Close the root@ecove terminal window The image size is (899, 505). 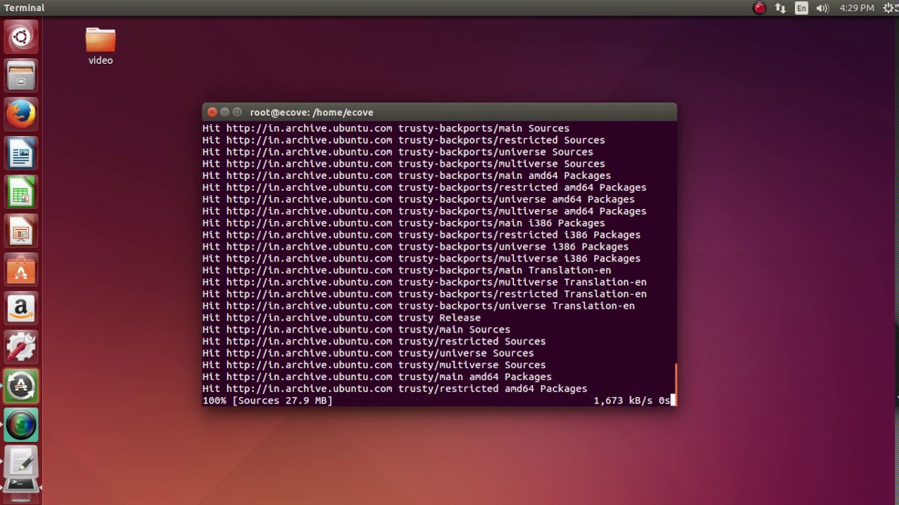[x=212, y=112]
